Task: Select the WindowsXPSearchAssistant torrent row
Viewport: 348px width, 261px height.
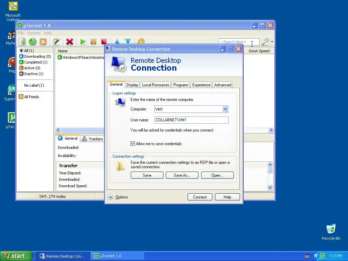Action: coord(81,57)
